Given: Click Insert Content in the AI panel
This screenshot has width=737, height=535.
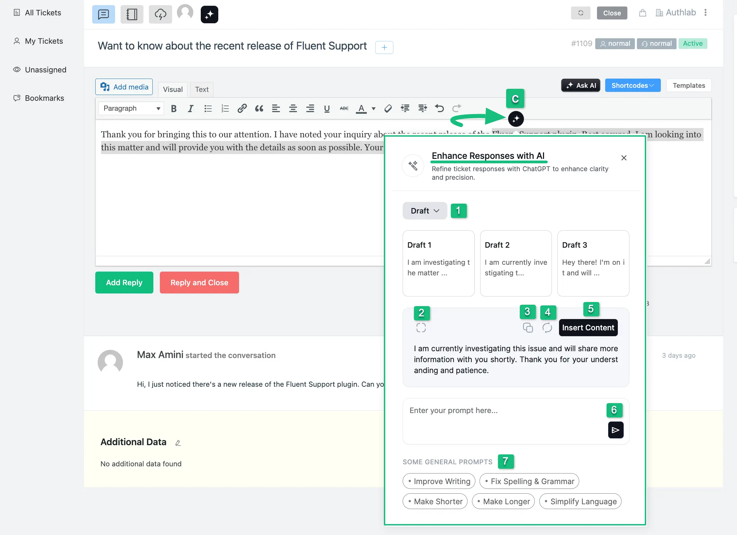Looking at the screenshot, I should [x=588, y=328].
